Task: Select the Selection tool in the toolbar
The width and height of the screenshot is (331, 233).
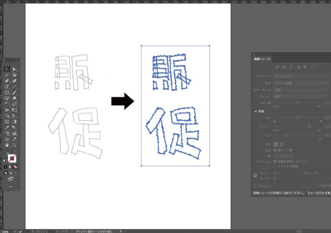Action: pyautogui.click(x=7, y=69)
